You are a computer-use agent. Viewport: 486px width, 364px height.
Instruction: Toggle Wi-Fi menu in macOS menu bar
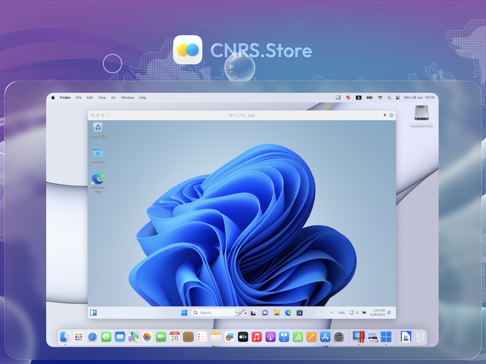(380, 98)
